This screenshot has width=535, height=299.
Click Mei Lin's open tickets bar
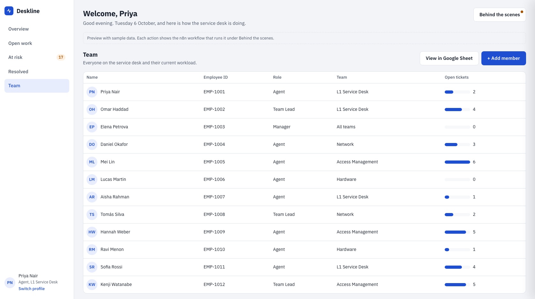coord(457,162)
